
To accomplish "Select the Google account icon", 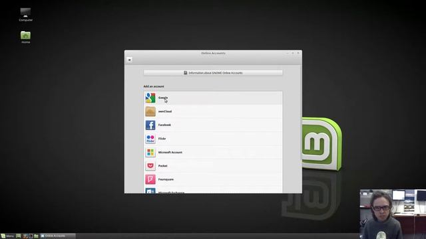I will coord(150,98).
